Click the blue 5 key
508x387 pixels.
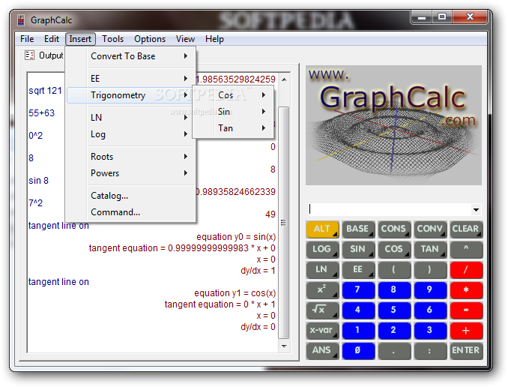(394, 310)
